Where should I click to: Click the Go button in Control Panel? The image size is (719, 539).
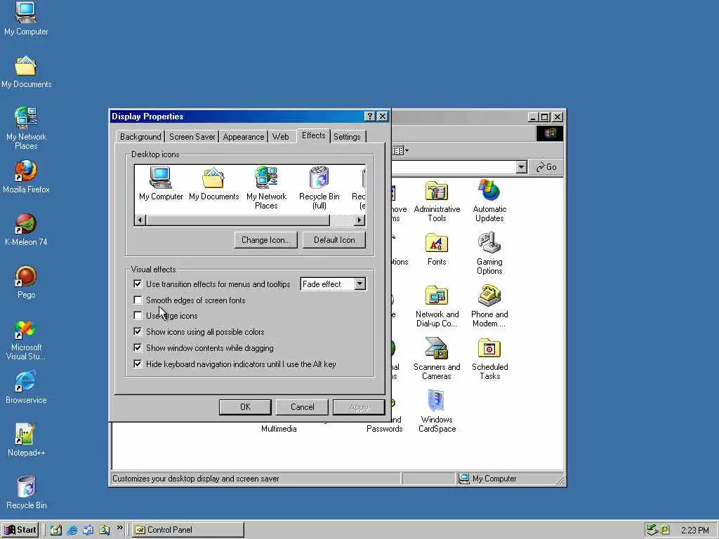pos(546,167)
